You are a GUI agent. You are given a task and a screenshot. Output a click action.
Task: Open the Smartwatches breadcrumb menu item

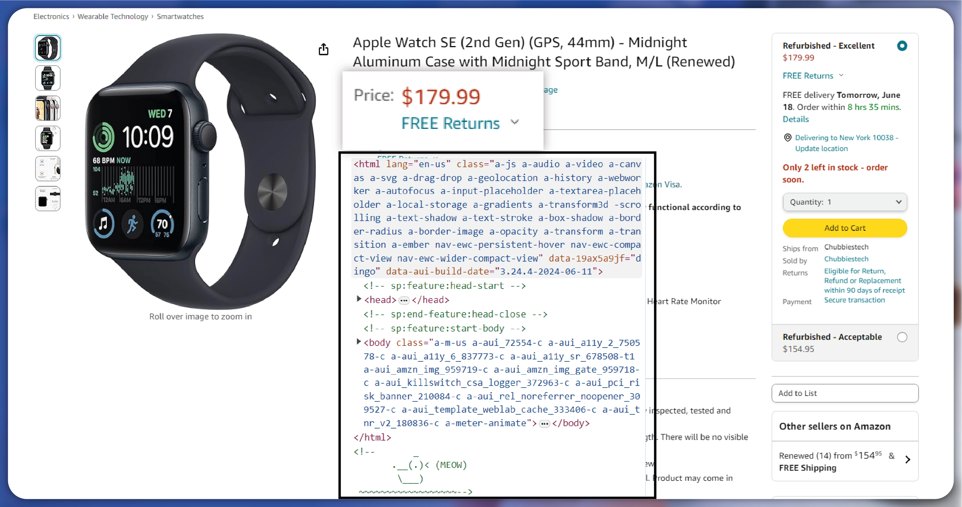point(180,16)
